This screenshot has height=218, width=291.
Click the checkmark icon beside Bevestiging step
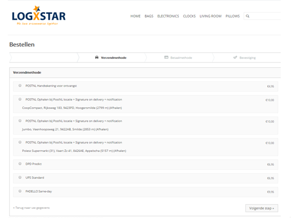pyautogui.click(x=235, y=58)
